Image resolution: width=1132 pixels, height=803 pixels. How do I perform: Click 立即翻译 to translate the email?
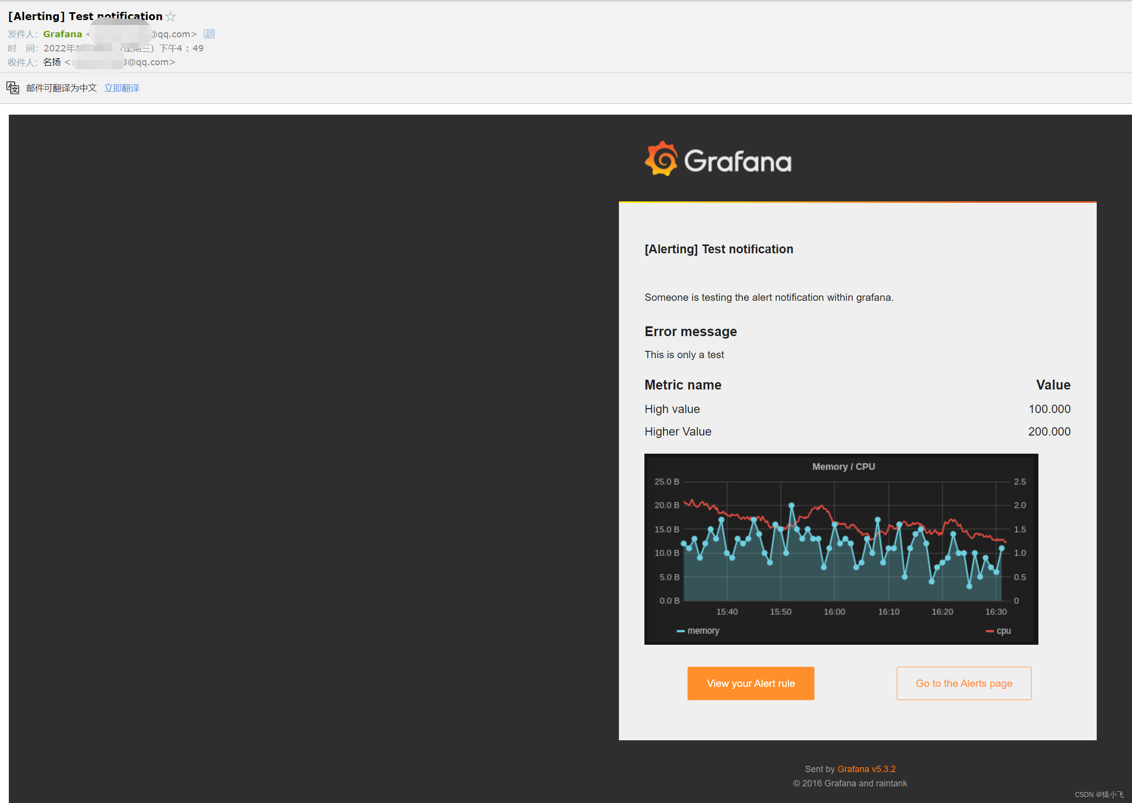(122, 88)
